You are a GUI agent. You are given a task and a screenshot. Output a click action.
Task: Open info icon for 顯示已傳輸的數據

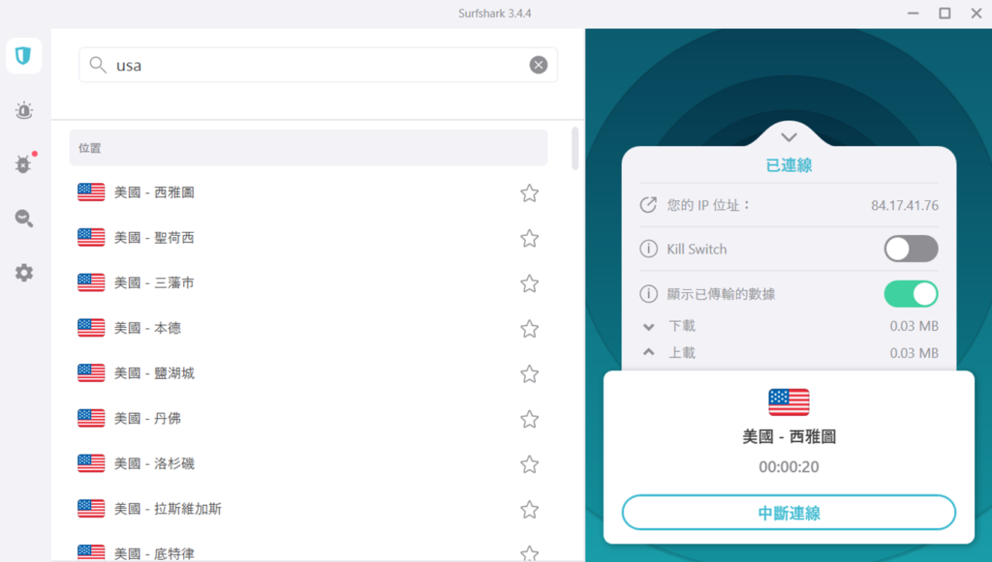648,294
